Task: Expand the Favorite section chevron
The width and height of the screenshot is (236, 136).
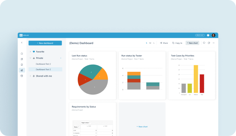Action: pyautogui.click(x=30, y=52)
